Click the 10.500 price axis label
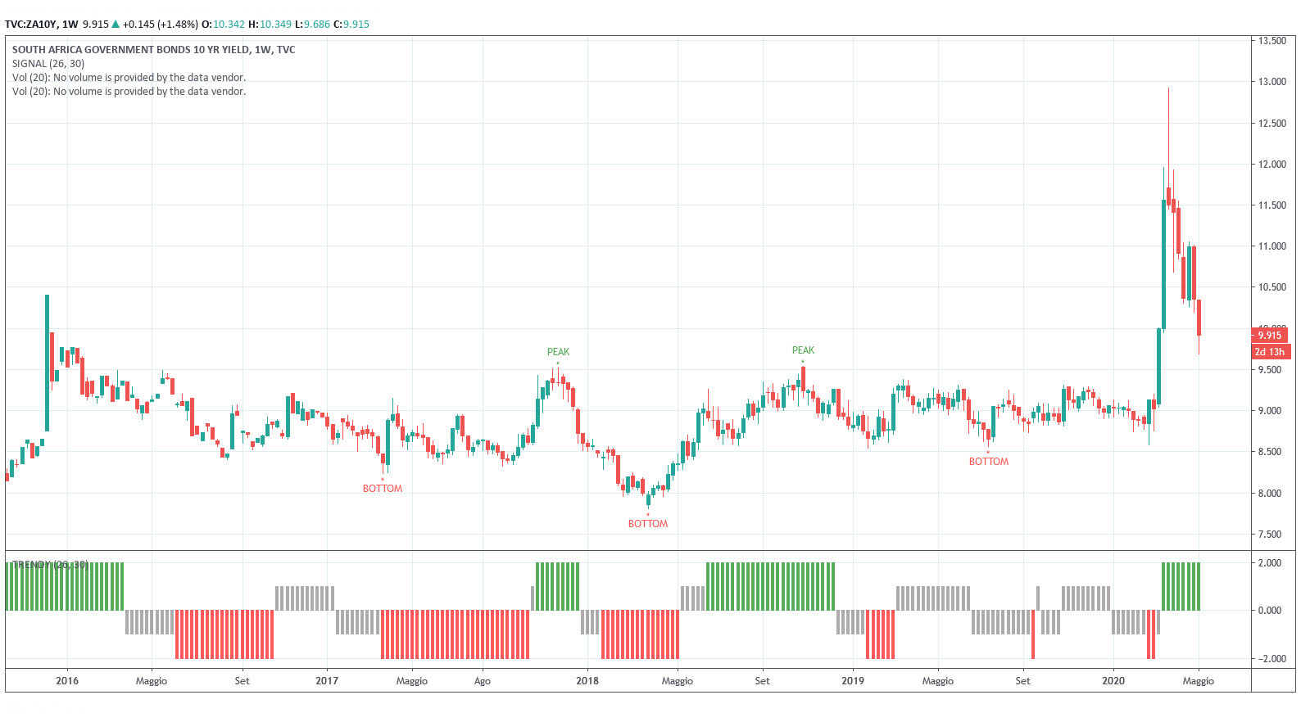1301x722 pixels. click(x=1272, y=287)
